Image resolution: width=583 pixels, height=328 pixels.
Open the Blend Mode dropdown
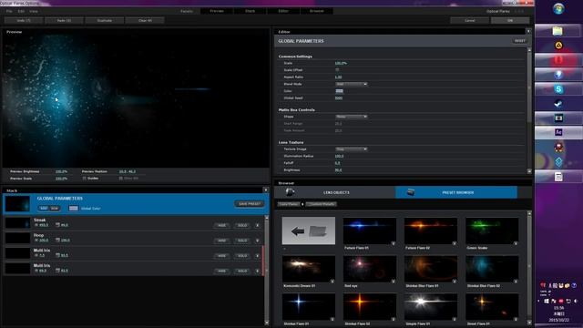[352, 84]
